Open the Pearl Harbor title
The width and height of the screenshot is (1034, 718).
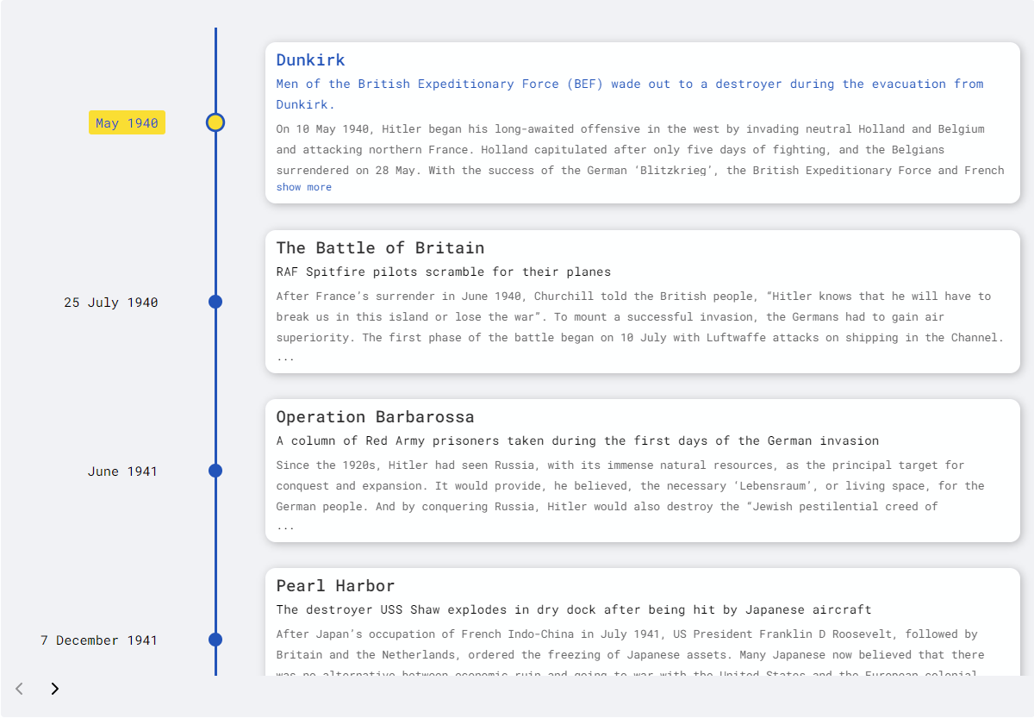pos(335,585)
